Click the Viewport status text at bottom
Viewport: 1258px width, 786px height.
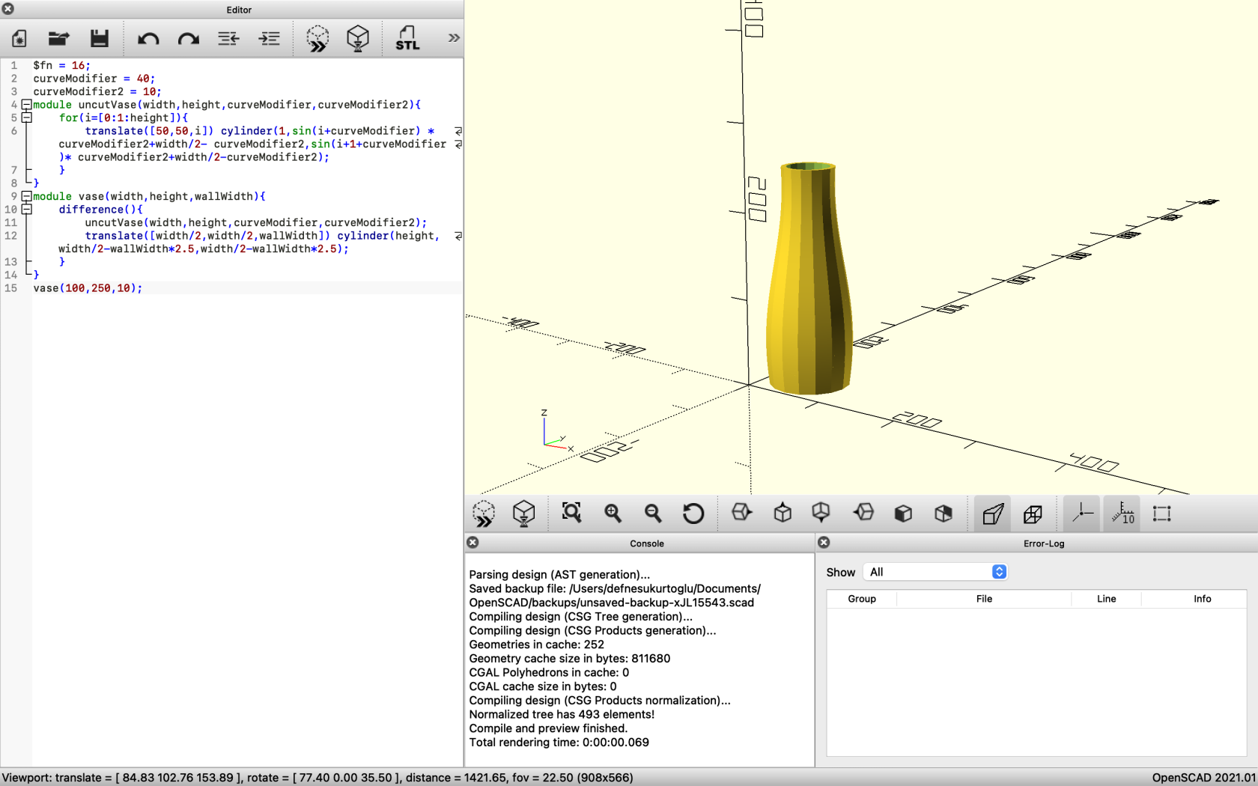pyautogui.click(x=317, y=778)
